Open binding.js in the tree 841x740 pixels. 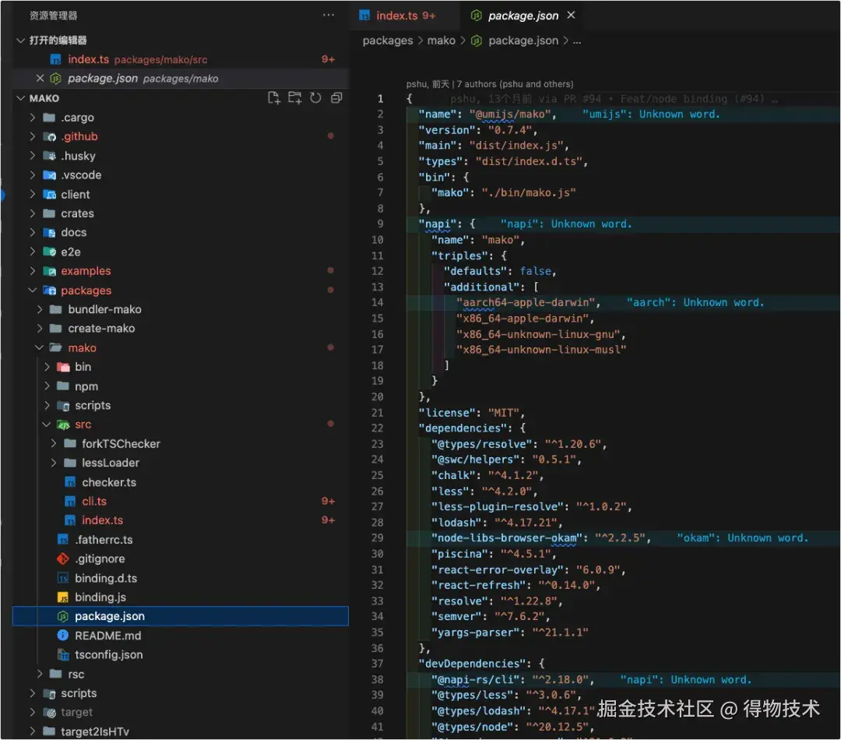100,597
